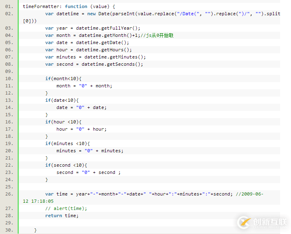Click the comment '//2009-06-' on line 26
This screenshot has width=291, height=234.
pos(249,194)
